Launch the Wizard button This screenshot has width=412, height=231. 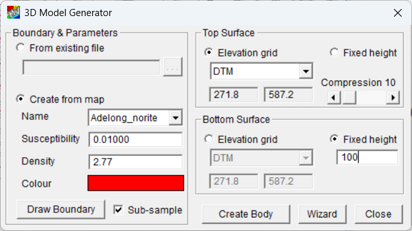pos(322,214)
